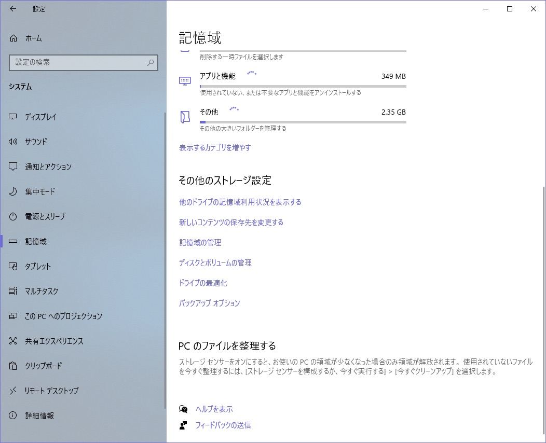Image resolution: width=546 pixels, height=443 pixels.
Task: Open 集中モード settings page
Action: pos(83,191)
